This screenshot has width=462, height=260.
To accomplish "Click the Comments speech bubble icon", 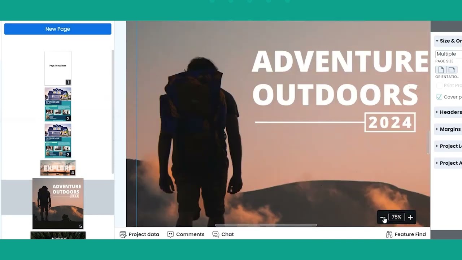I will click(170, 234).
